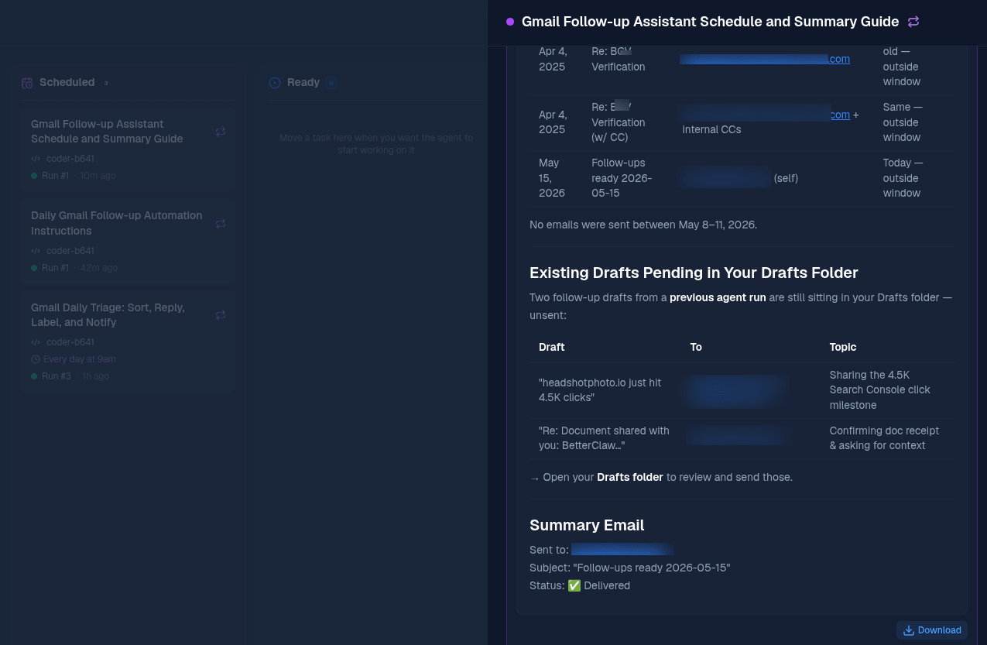Click the headshotphoto.io just hit 4.5K clicks draft cell
This screenshot has height=645, width=987.
605,390
